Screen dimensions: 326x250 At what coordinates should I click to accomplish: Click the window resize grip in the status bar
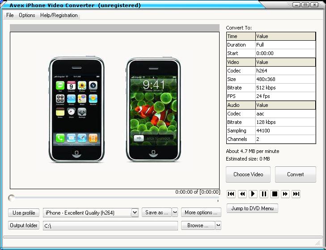point(318,242)
